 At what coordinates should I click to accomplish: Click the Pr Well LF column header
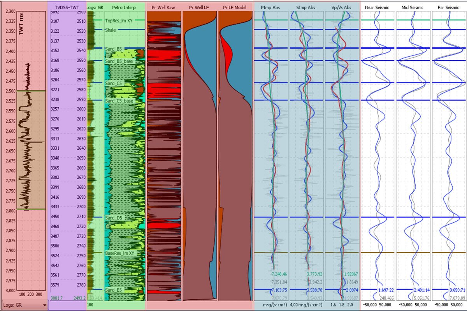tap(200, 7)
